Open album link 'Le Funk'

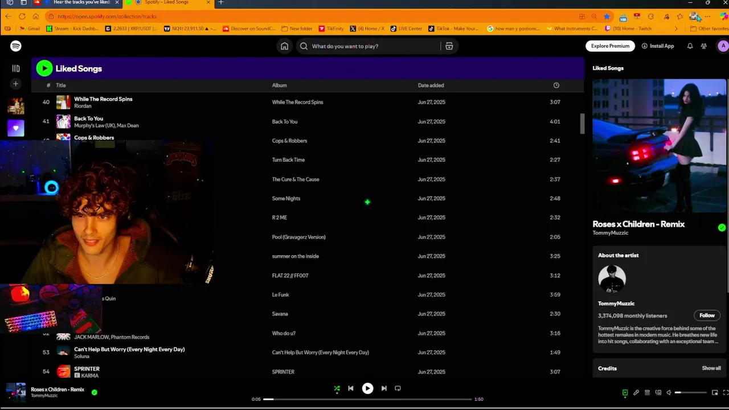(x=281, y=295)
